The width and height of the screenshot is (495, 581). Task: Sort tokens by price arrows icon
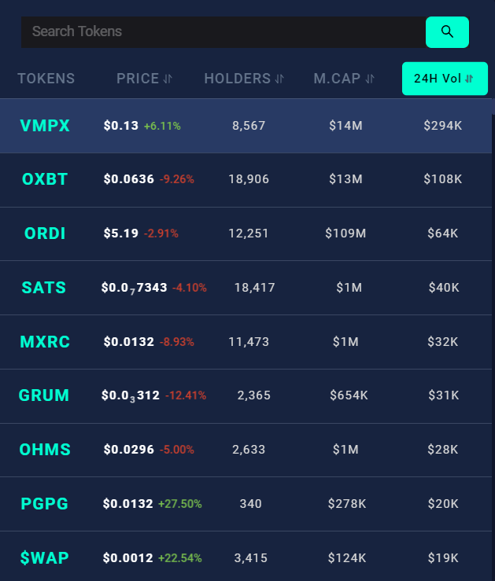(x=168, y=79)
